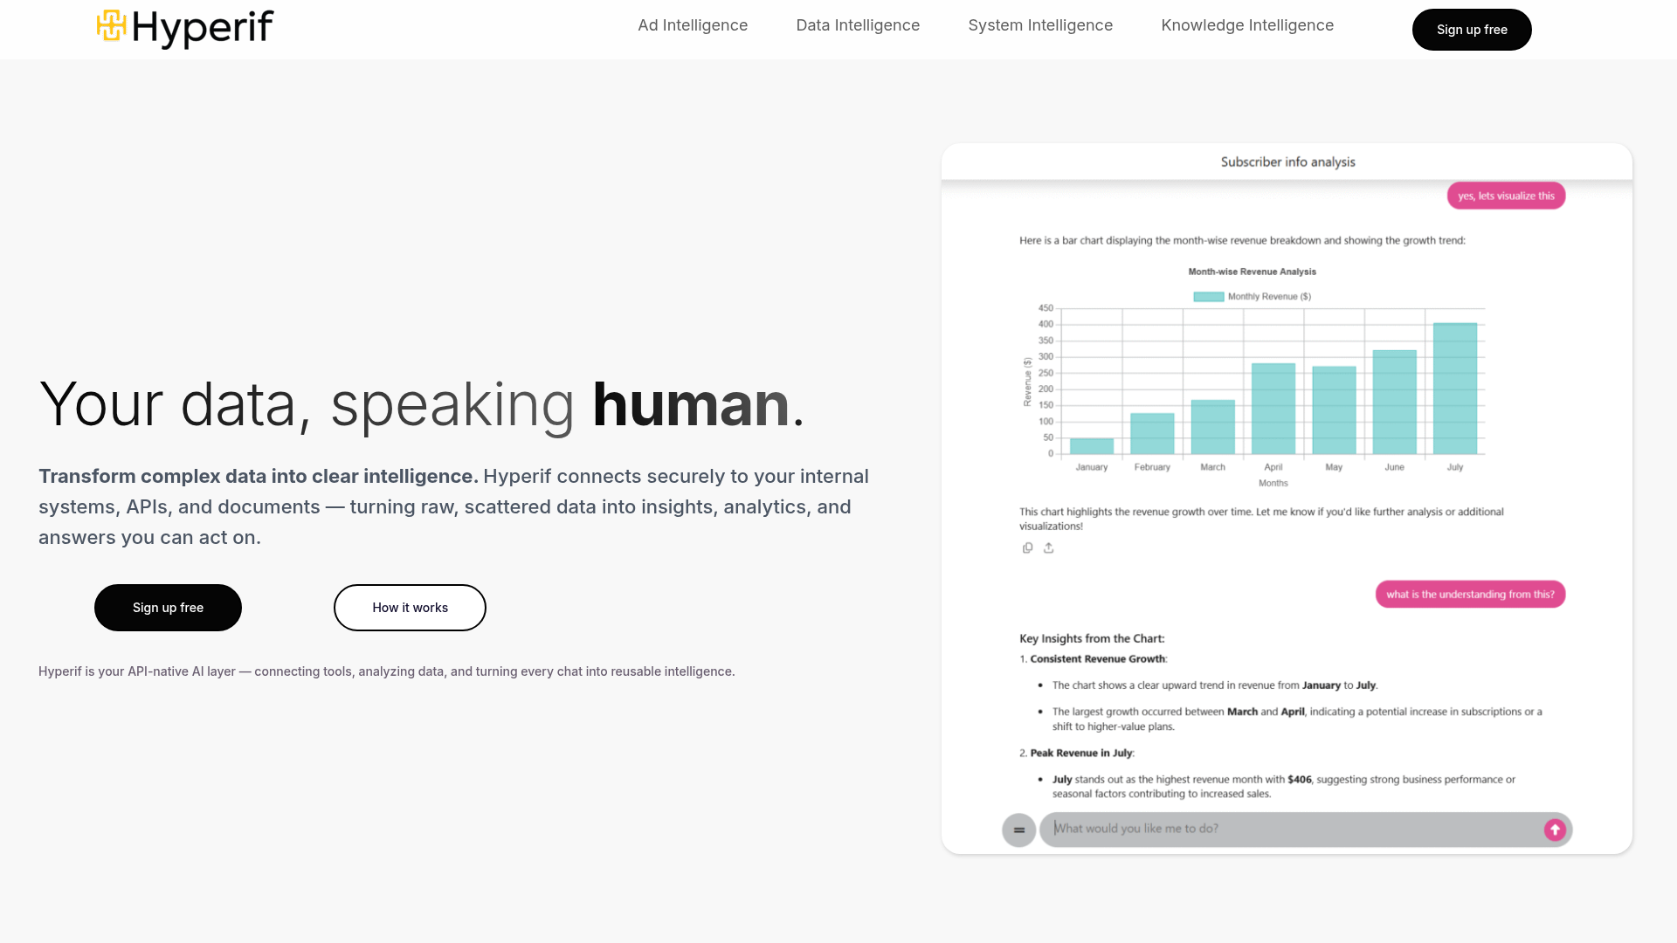This screenshot has width=1677, height=943.
Task: Focus the "What would you like" input
Action: pyautogui.click(x=1293, y=829)
